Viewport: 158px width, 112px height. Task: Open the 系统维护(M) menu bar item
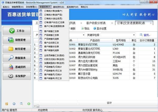click(x=72, y=7)
